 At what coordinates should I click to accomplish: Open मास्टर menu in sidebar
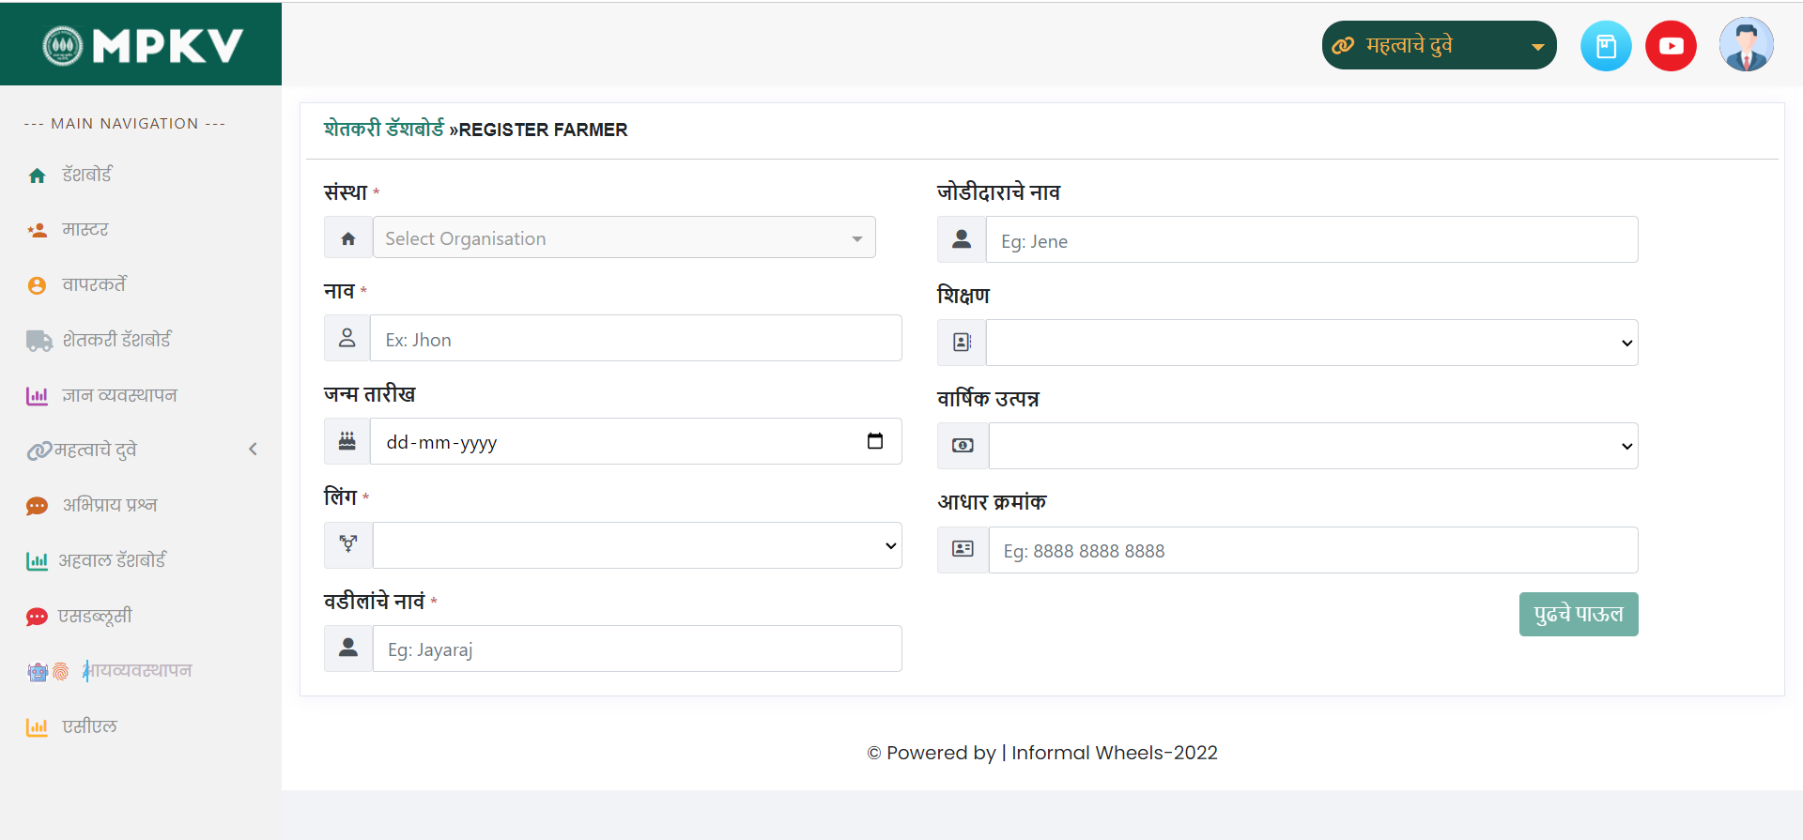pyautogui.click(x=85, y=229)
